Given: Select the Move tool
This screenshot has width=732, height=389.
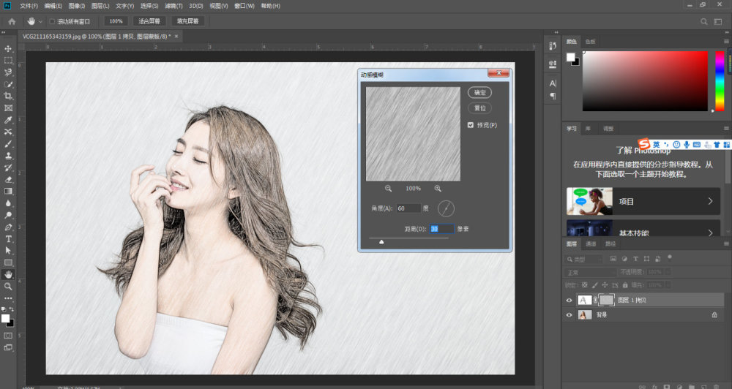Looking at the screenshot, I should click(x=8, y=48).
